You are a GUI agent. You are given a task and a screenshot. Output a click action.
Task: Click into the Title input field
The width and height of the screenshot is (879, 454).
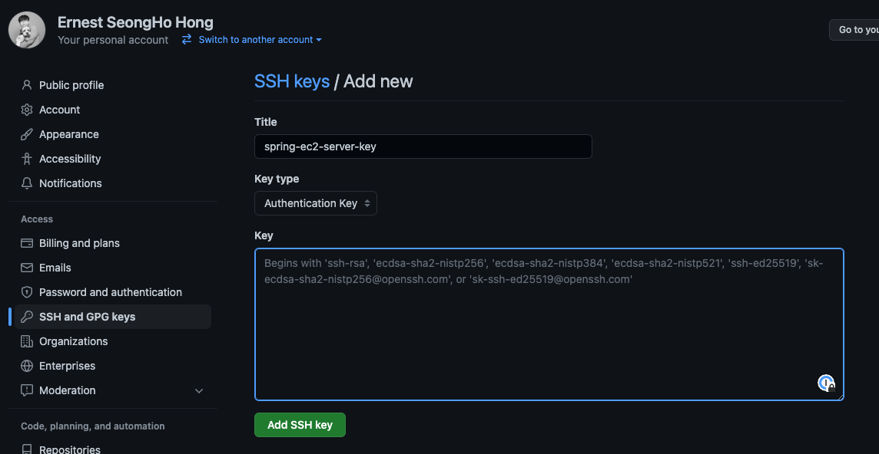click(x=423, y=146)
